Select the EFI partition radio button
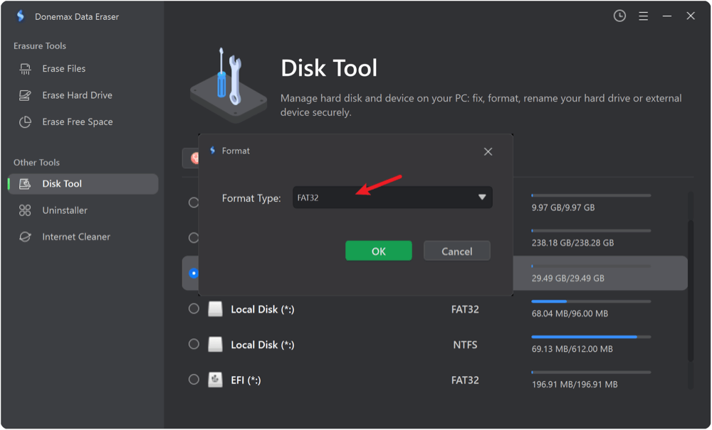The width and height of the screenshot is (712, 430). tap(193, 379)
